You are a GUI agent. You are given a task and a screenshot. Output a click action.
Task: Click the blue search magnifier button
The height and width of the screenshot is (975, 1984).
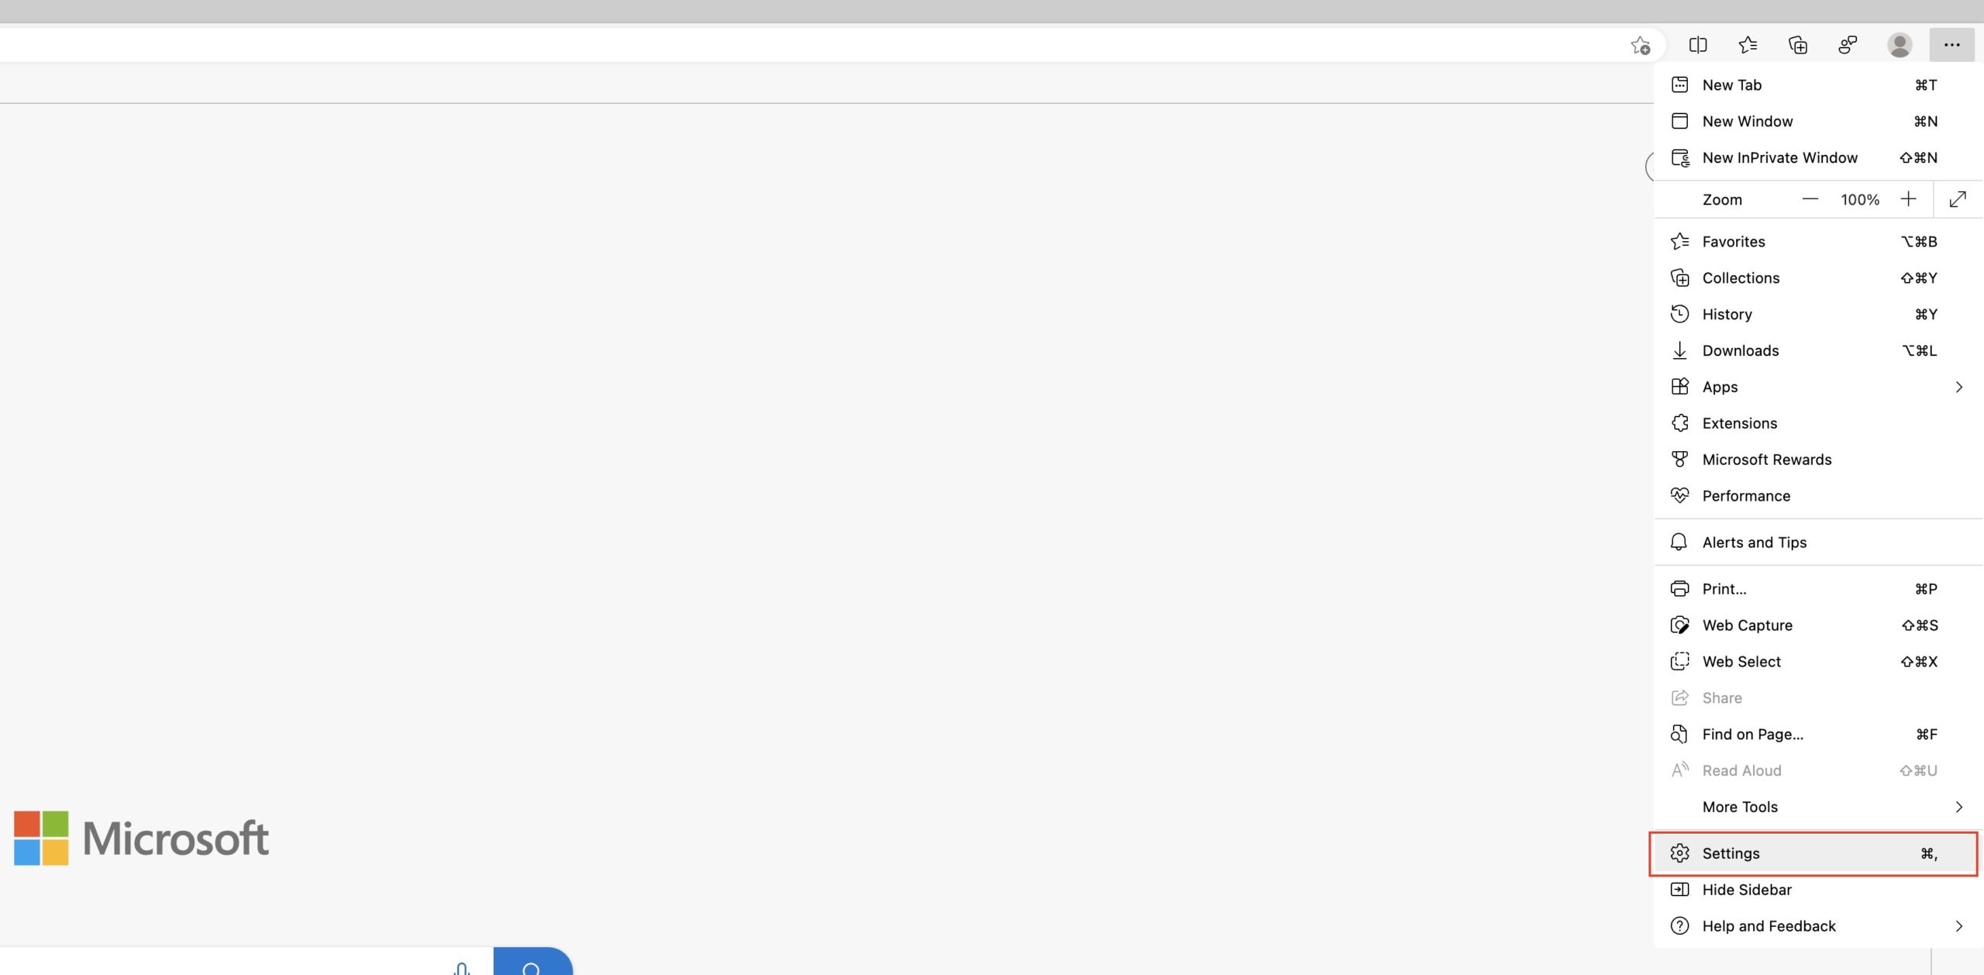click(532, 962)
